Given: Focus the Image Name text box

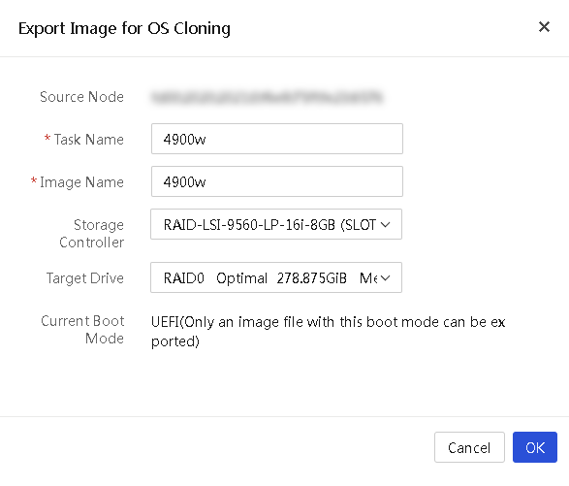Looking at the screenshot, I should tap(277, 181).
